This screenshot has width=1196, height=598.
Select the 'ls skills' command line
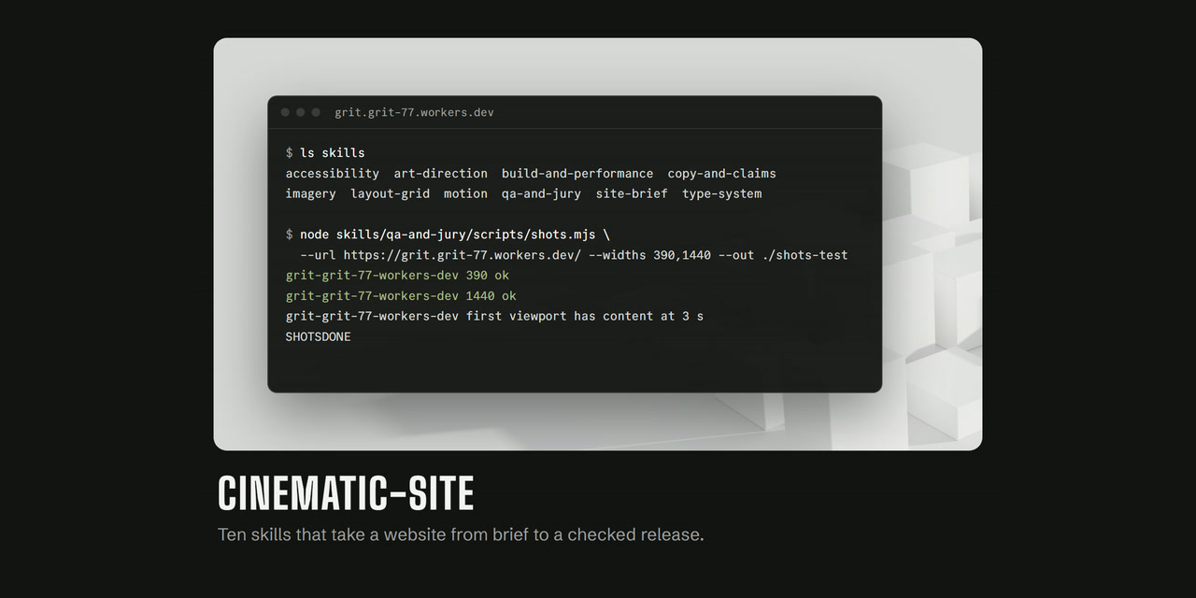click(325, 153)
